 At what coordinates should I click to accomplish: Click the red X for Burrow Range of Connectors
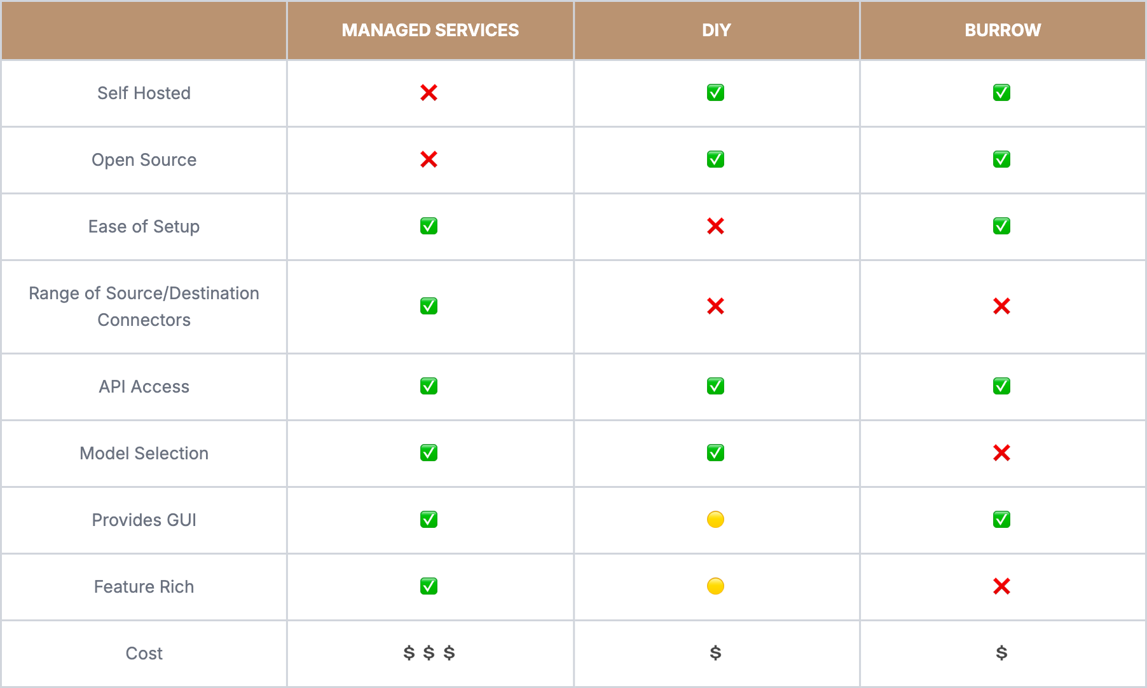[x=1001, y=306]
